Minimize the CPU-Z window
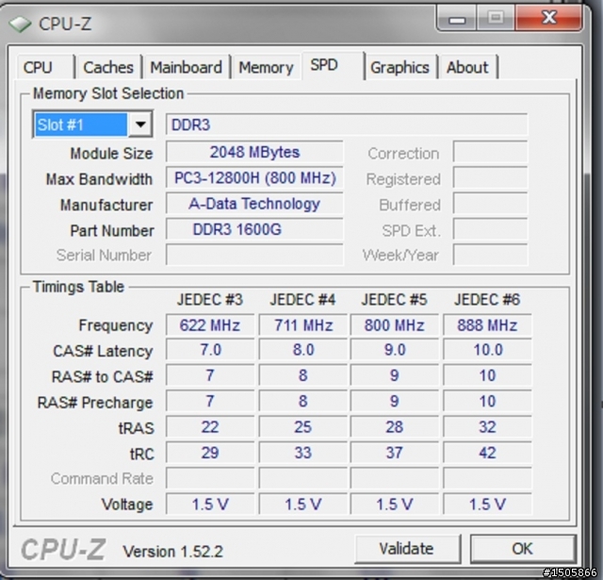The height and width of the screenshot is (580, 603). 457,18
